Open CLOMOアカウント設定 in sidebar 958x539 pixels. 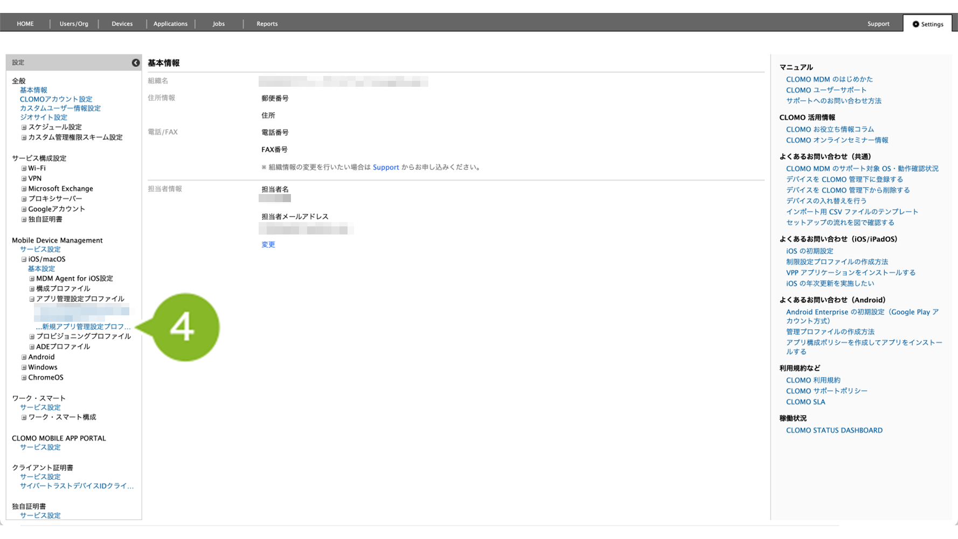56,99
